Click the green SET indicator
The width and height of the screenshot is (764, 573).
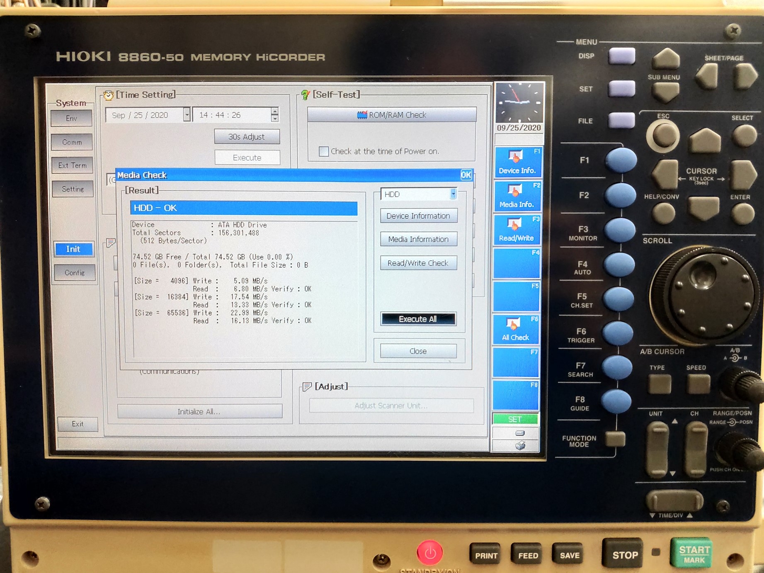(x=515, y=419)
